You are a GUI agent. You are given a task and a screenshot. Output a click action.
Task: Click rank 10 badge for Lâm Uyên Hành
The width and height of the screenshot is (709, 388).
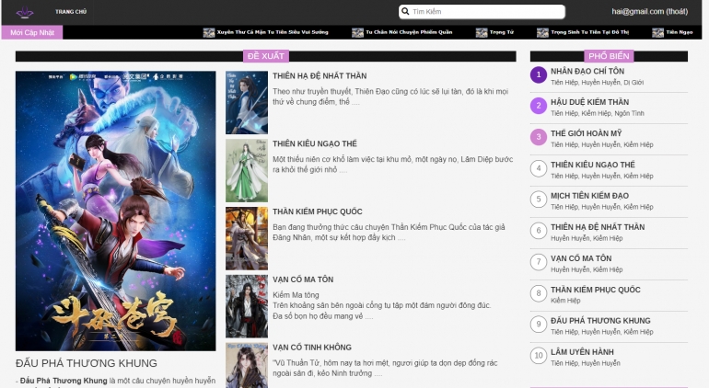coord(539,356)
